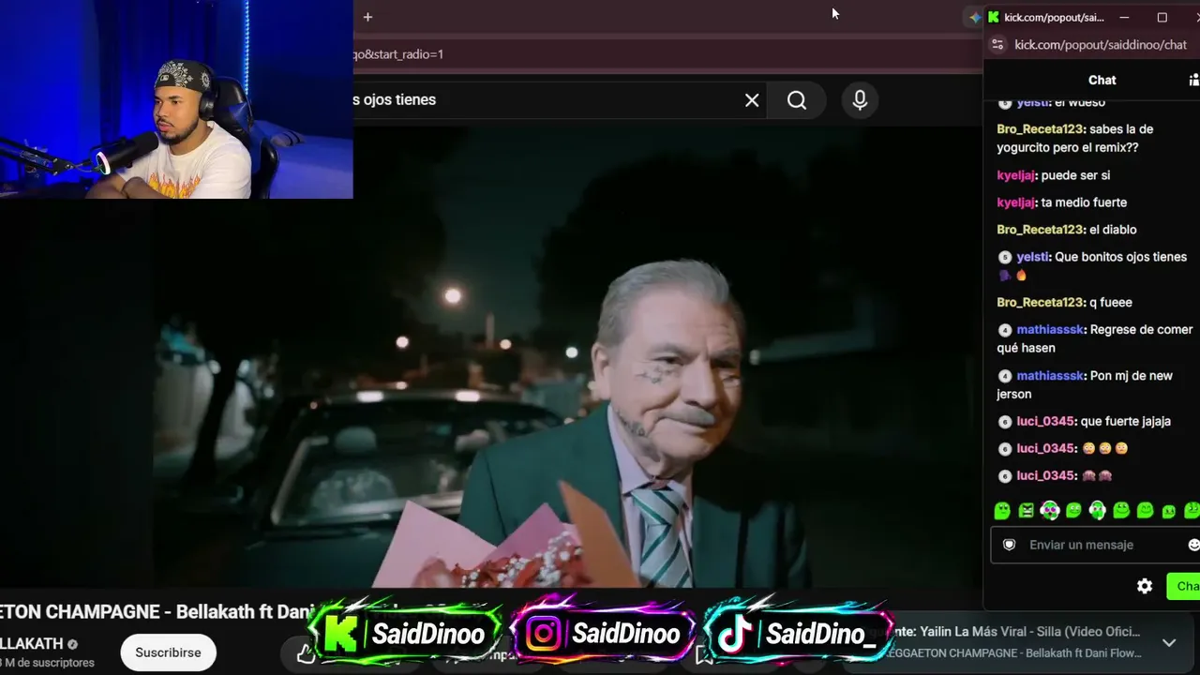The width and height of the screenshot is (1200, 675).
Task: Open kyeljaj's profile from 'puede ser si'
Action: [x=1015, y=175]
